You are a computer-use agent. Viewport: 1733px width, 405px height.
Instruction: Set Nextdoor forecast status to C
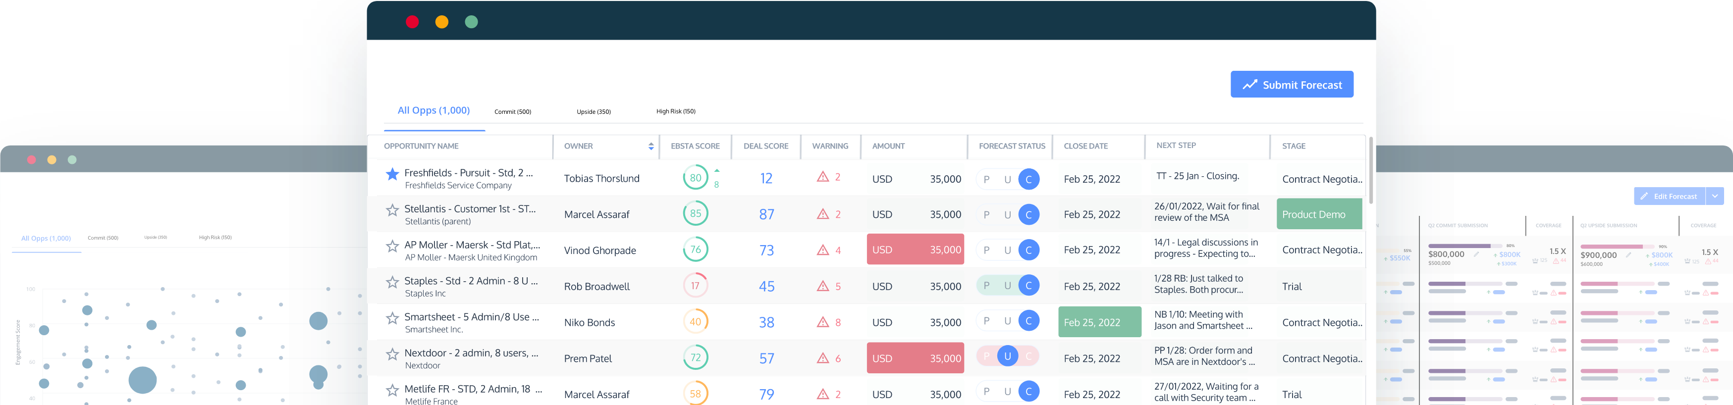click(x=1028, y=356)
